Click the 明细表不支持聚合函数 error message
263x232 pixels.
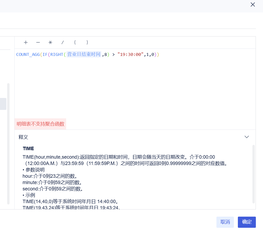(40, 124)
